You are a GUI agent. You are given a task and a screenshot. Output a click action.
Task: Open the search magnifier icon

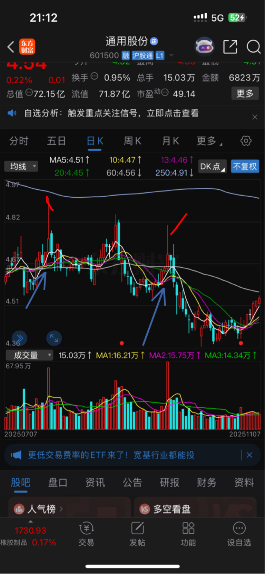pos(253,47)
